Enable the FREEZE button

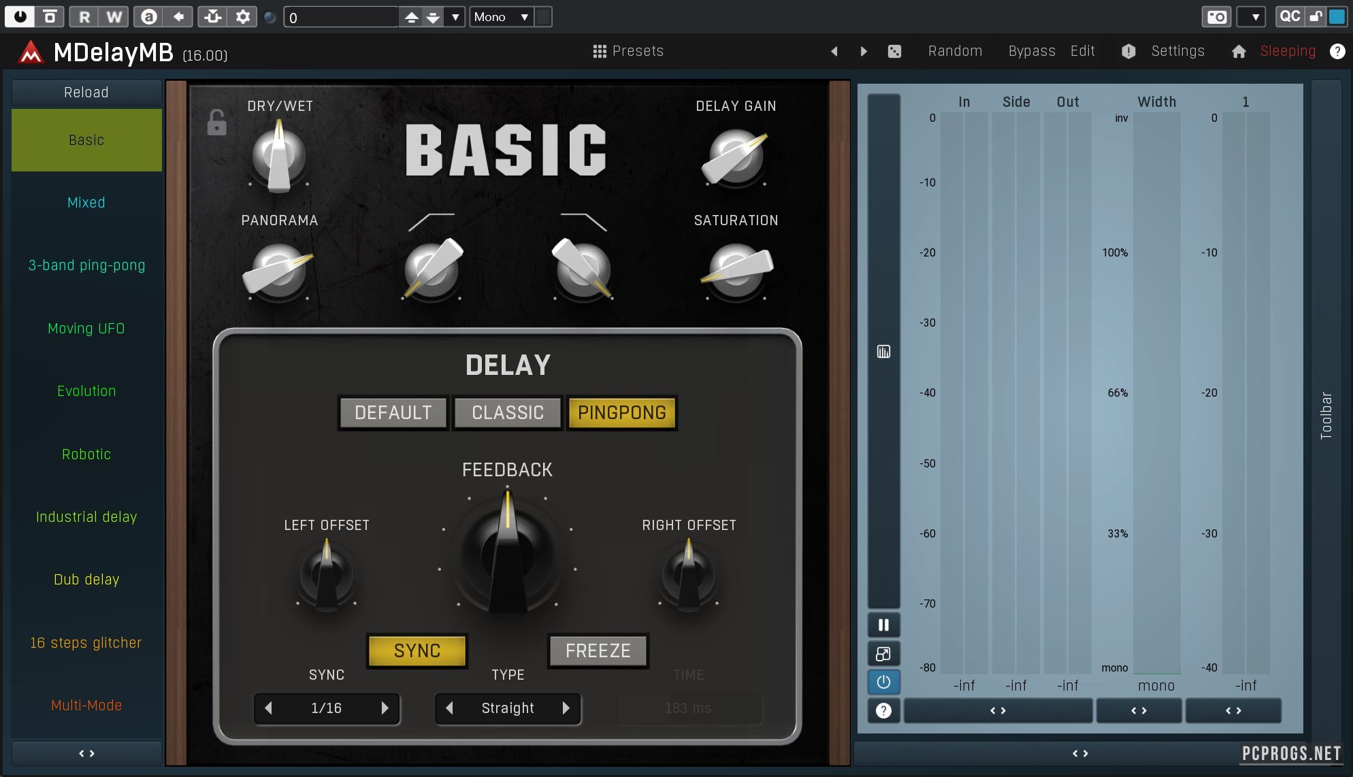tap(598, 650)
